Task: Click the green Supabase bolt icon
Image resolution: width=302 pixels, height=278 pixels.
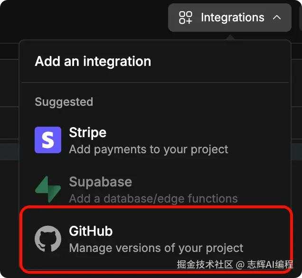Action: (48, 189)
